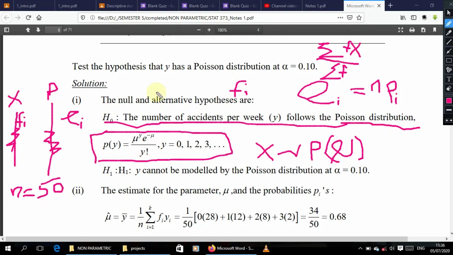Open the page actions ellipsis menu

(340, 18)
